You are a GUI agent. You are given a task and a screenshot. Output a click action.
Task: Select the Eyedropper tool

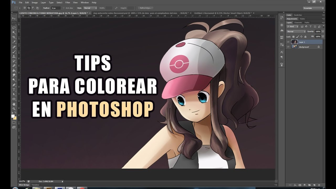[14, 42]
